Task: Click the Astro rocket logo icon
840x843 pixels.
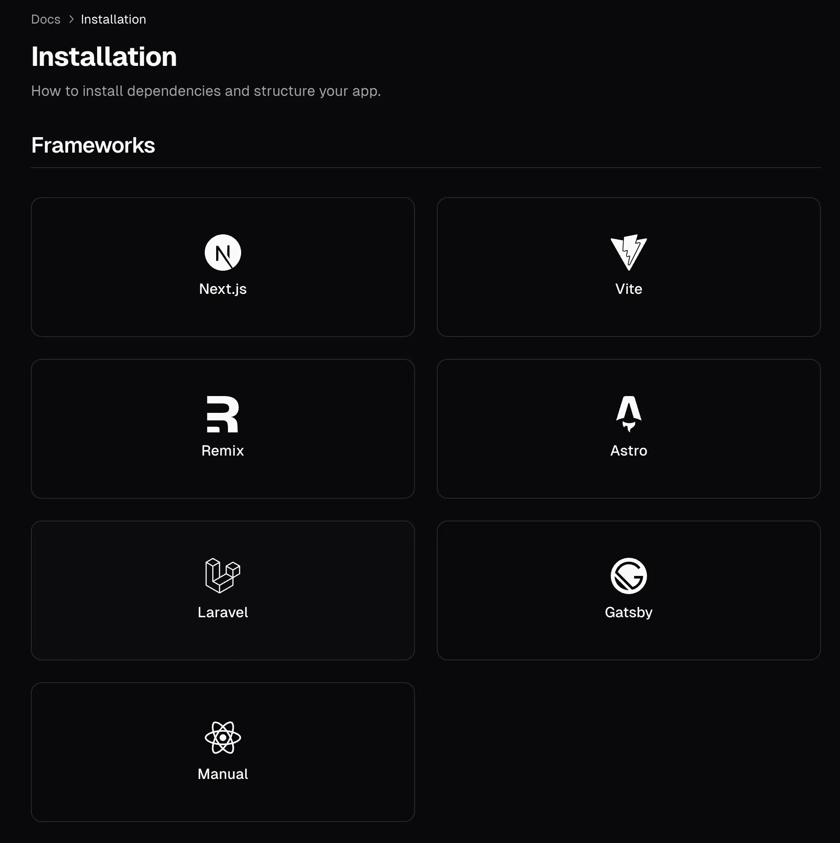Action: [628, 413]
